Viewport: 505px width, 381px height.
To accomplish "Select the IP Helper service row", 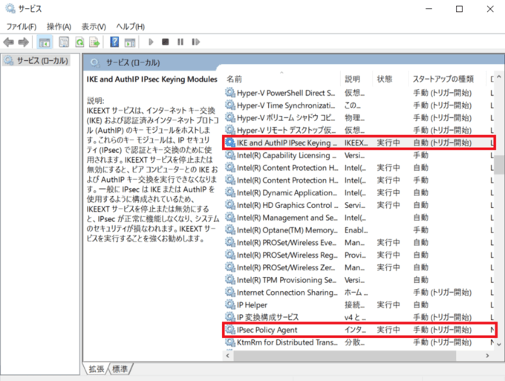I will click(x=359, y=305).
